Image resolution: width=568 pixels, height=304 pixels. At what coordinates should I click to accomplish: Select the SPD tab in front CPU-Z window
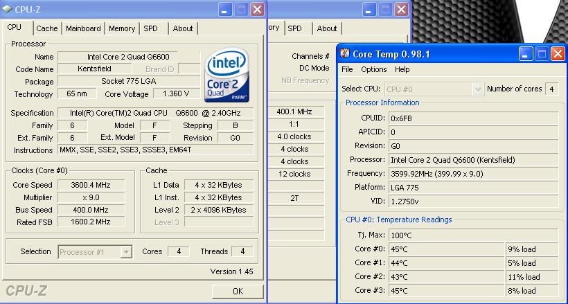pyautogui.click(x=151, y=28)
